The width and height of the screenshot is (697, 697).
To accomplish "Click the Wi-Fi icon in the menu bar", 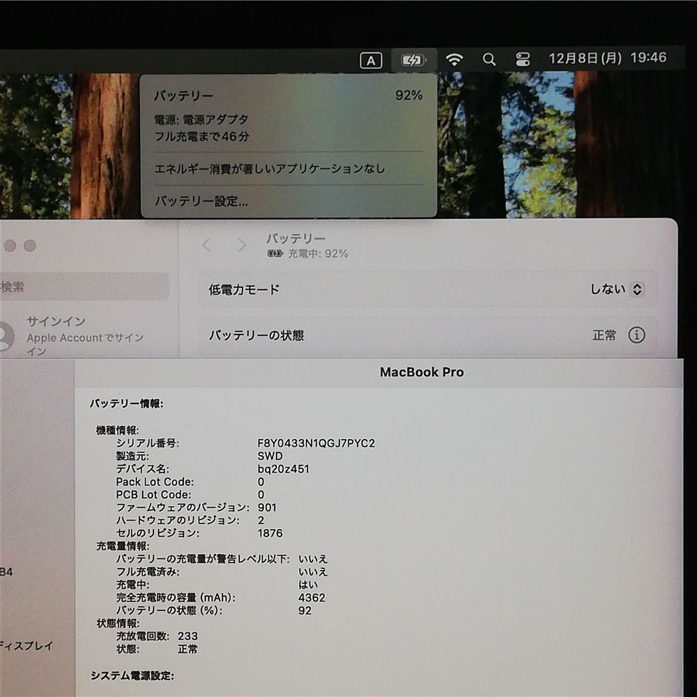I will click(x=455, y=59).
